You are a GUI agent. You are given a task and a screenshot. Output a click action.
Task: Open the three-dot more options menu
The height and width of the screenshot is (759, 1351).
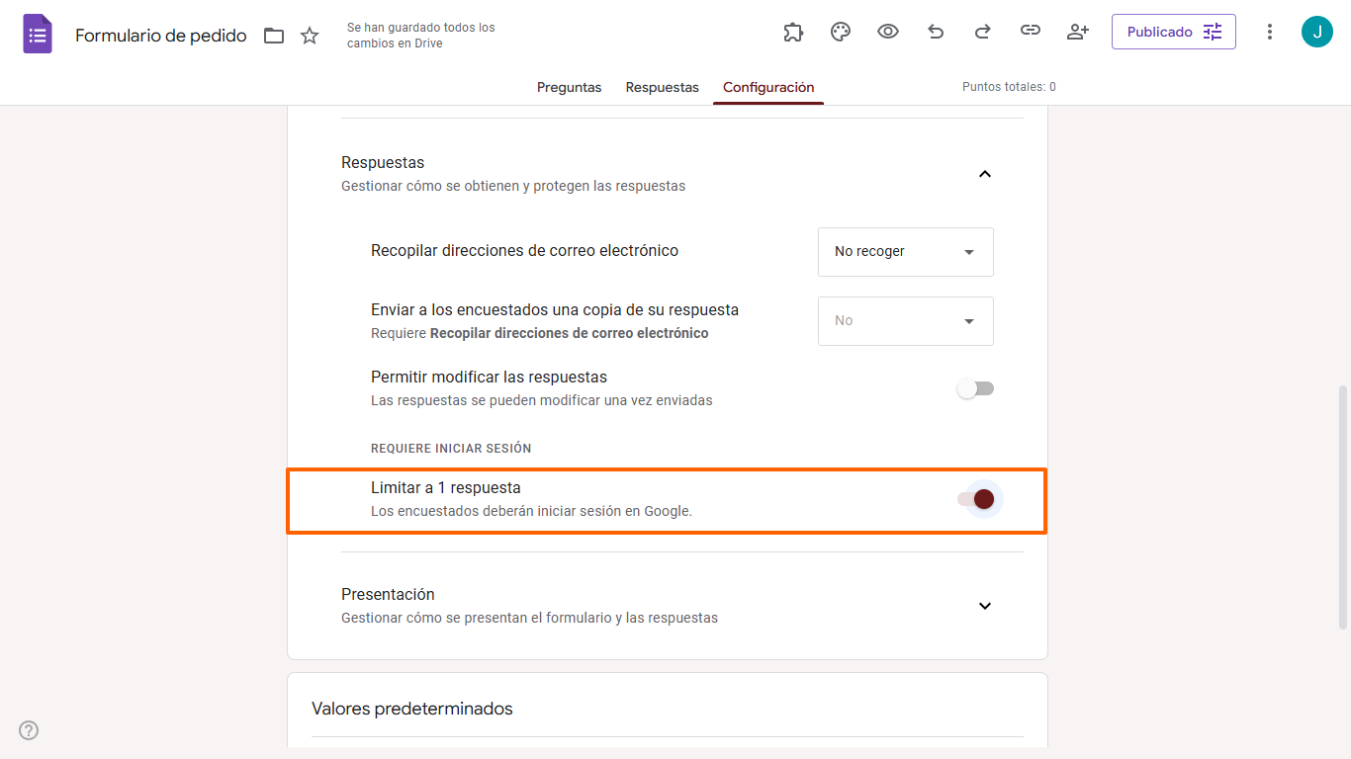[1270, 32]
